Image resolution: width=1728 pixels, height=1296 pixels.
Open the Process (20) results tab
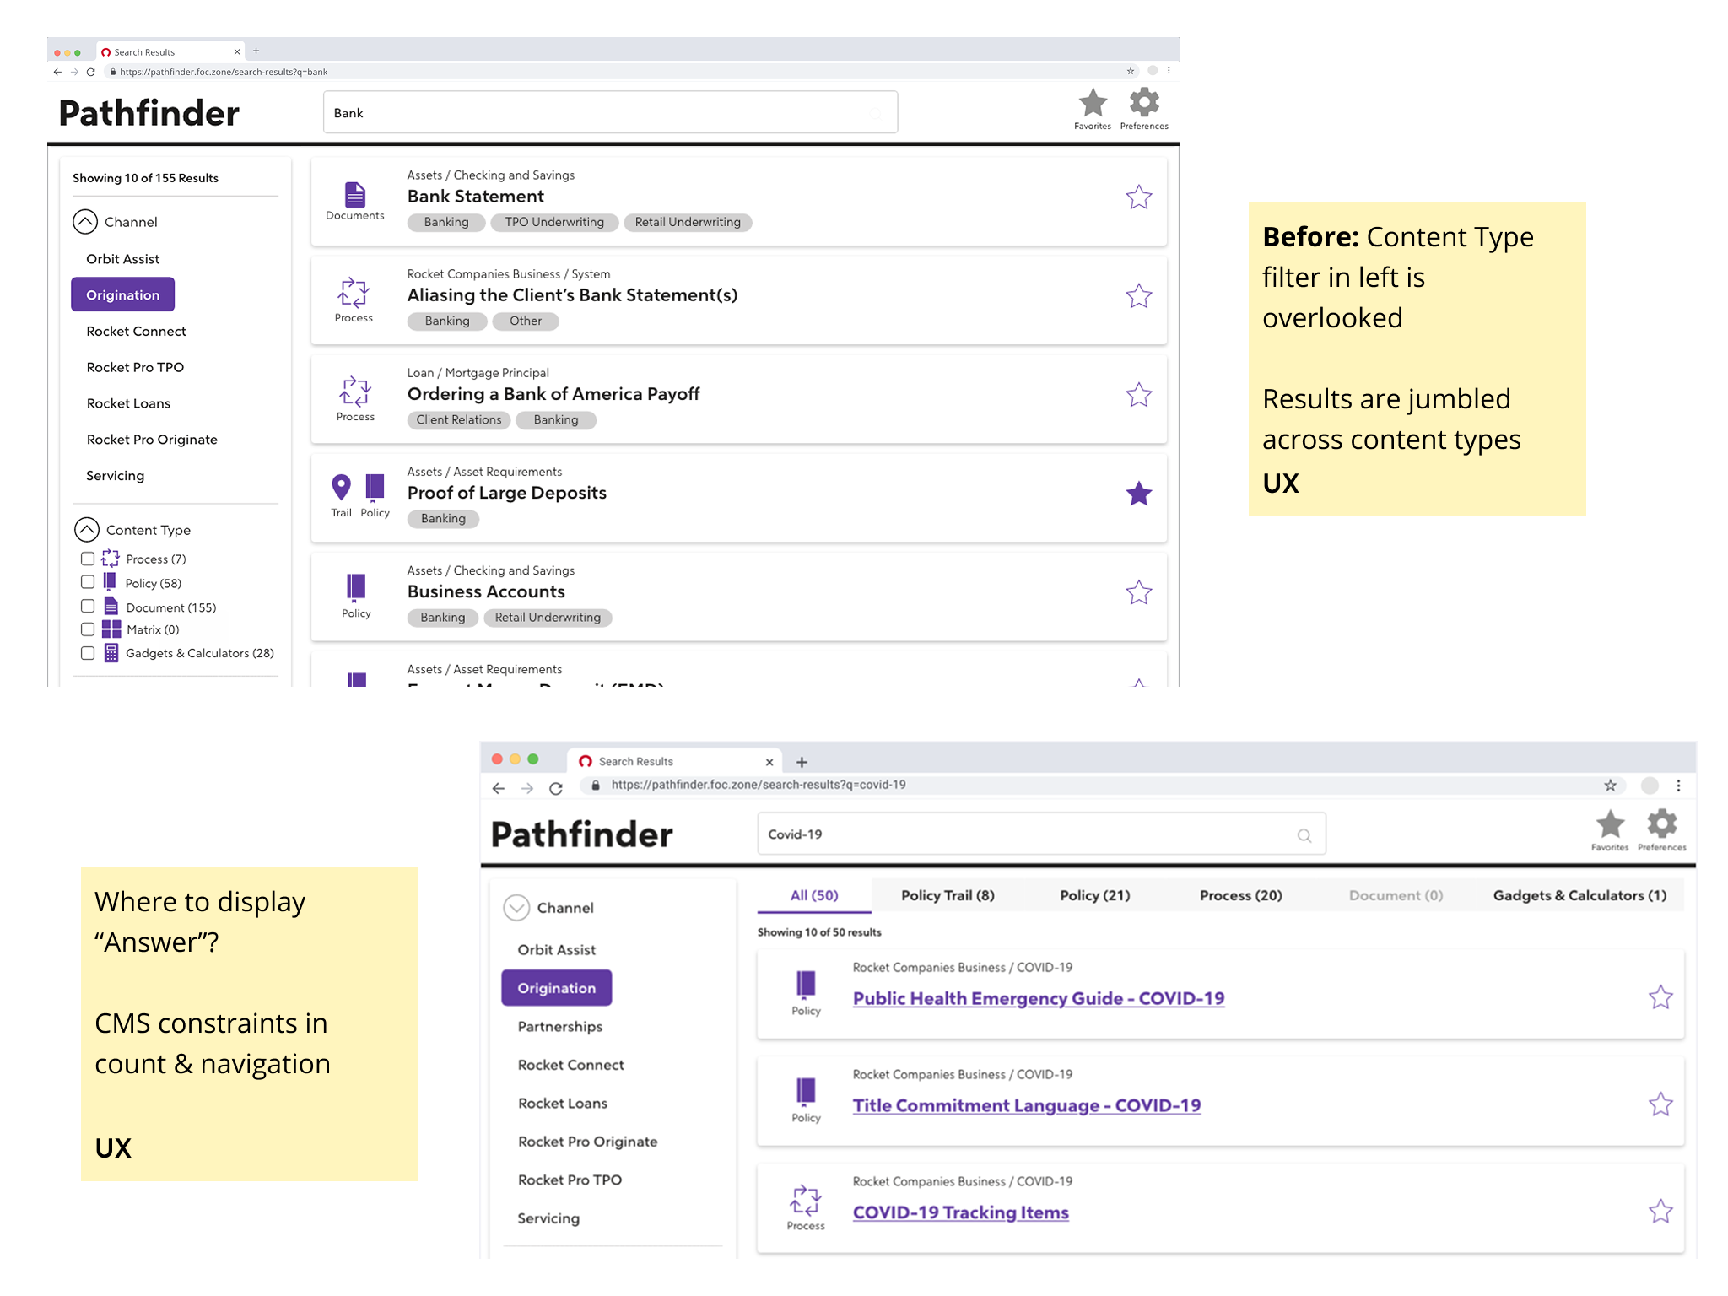pyautogui.click(x=1240, y=895)
